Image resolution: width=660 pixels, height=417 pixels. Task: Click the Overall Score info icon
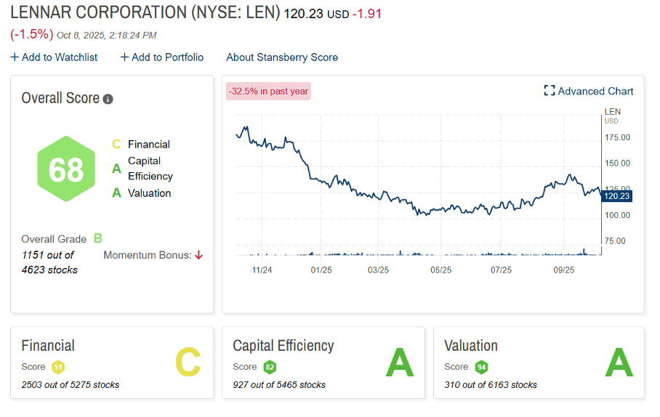click(108, 99)
